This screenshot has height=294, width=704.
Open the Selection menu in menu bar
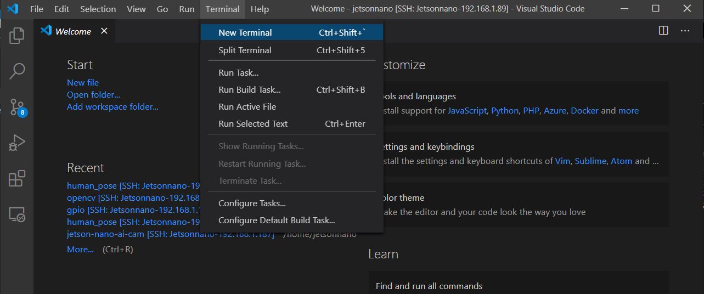click(x=98, y=9)
